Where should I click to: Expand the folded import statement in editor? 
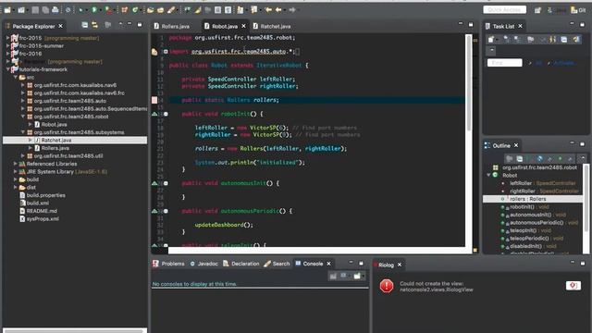pyautogui.click(x=166, y=52)
